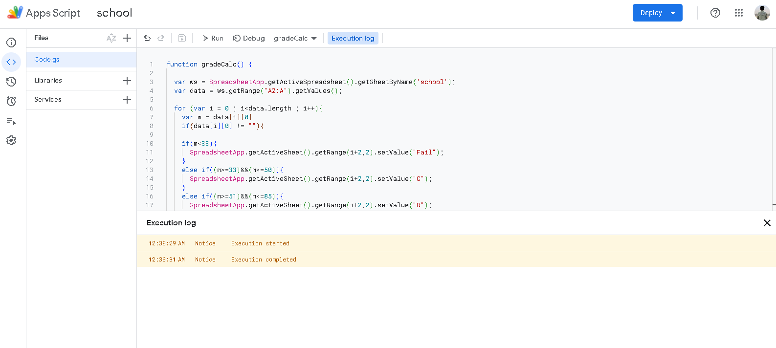Add a service with plus icon
The height and width of the screenshot is (348, 776).
pos(127,100)
